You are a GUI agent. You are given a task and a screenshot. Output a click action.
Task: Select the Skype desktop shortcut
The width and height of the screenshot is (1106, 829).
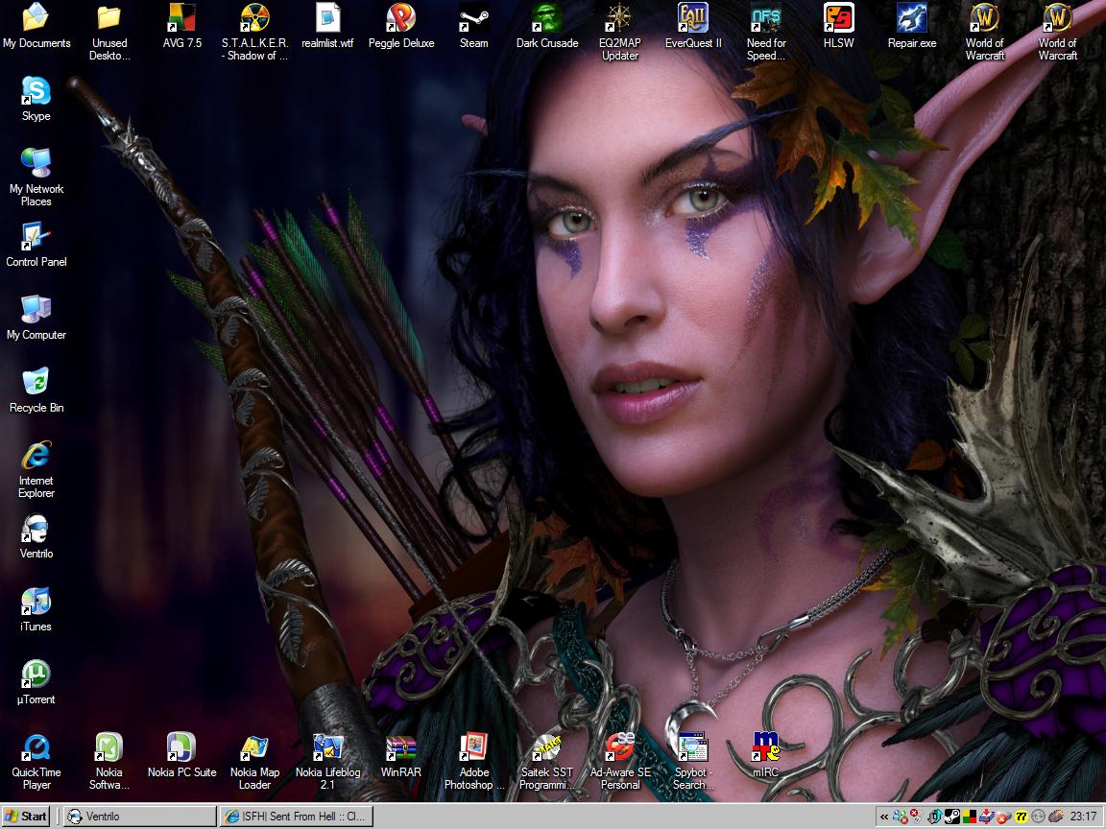[36, 100]
